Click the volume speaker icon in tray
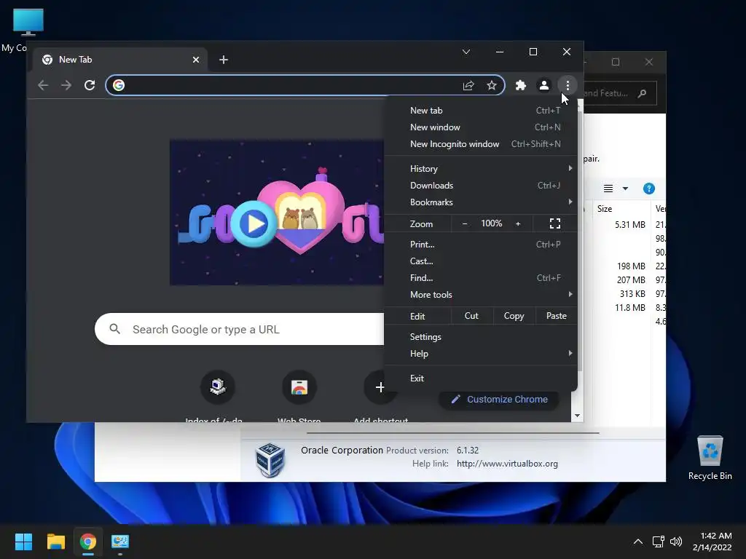 click(675, 542)
